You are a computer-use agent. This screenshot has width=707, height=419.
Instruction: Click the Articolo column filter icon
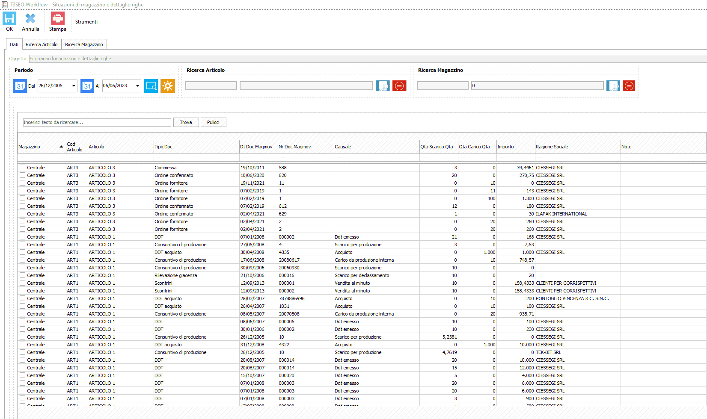[93, 158]
